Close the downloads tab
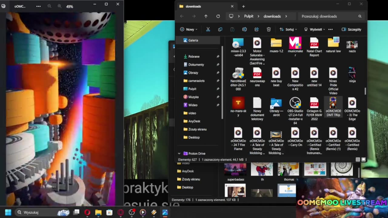388x218 pixels. point(232,6)
